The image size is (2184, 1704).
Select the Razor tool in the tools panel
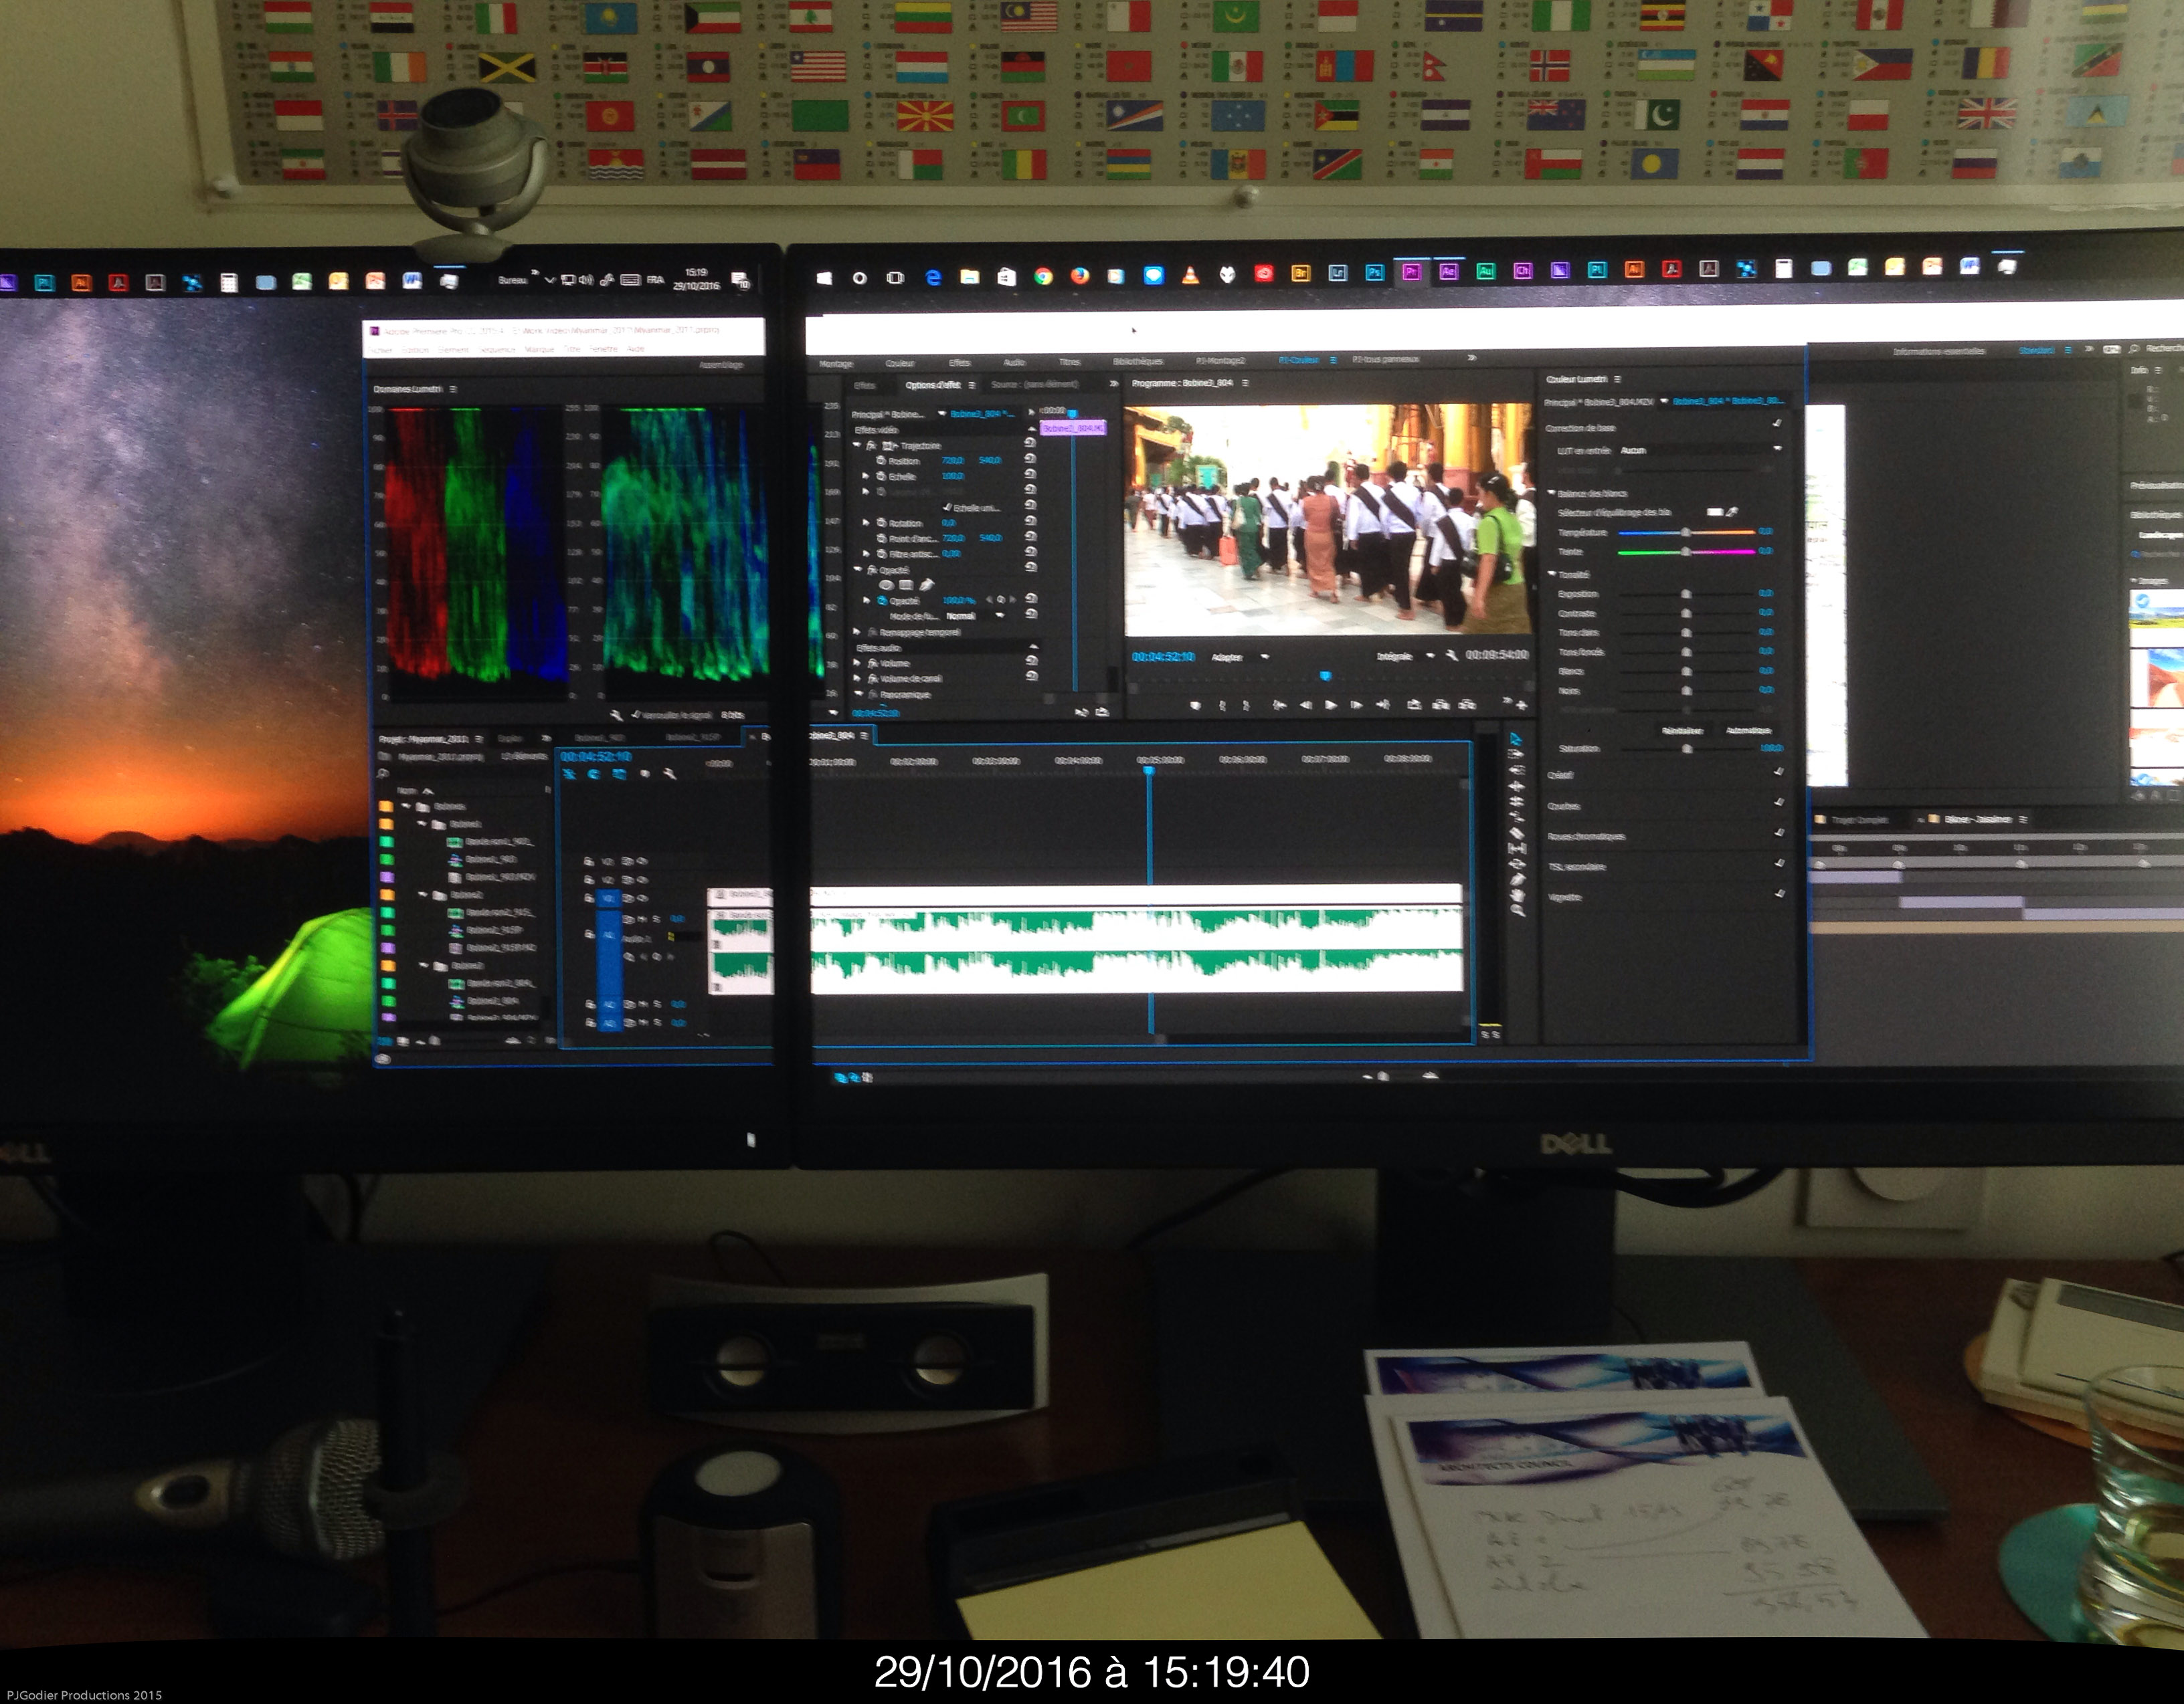click(x=1516, y=833)
